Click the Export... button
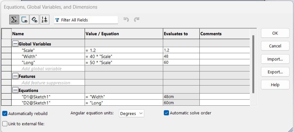The width and height of the screenshot is (294, 132). point(275,72)
